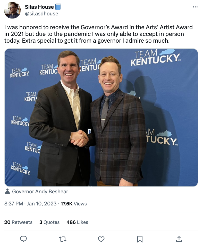
Task: Open the three-dot more options menu
Action: 195,7
